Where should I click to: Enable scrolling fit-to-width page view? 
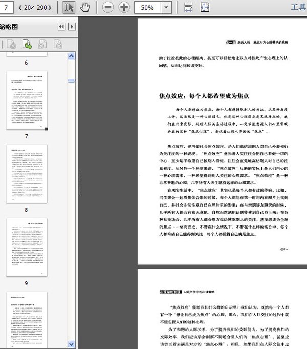pyautogui.click(x=188, y=7)
